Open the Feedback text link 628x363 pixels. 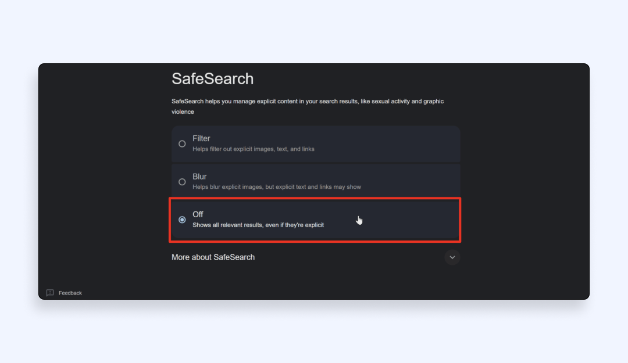[70, 293]
